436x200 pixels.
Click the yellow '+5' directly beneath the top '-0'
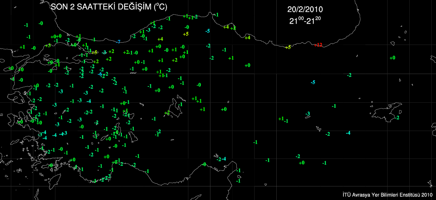186,34
